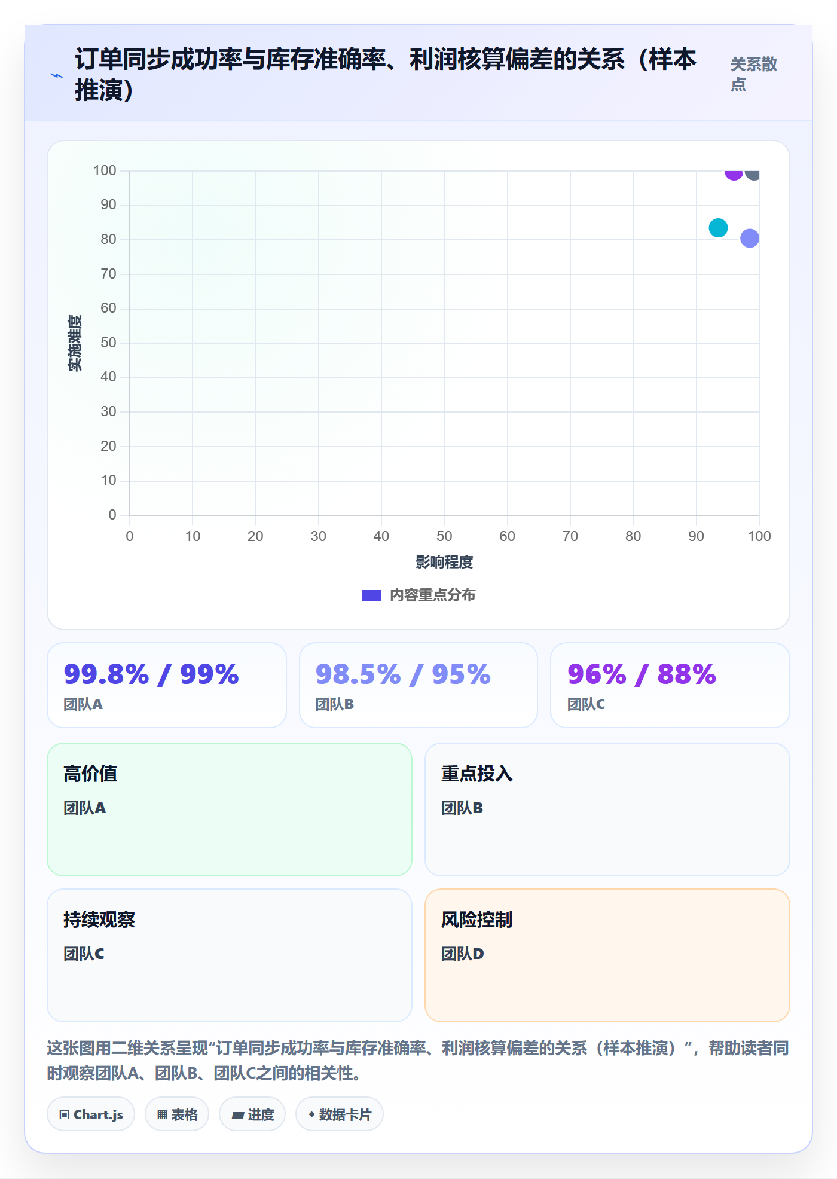The width and height of the screenshot is (837, 1179).
Task: Open the 团队C 96% / 88% stat card
Action: pyautogui.click(x=670, y=685)
